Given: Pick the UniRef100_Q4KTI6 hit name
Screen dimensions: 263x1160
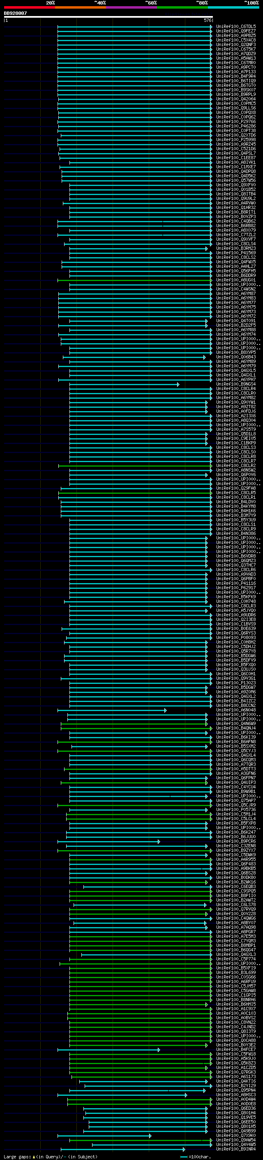Looking at the screenshot, I should (236, 1081).
